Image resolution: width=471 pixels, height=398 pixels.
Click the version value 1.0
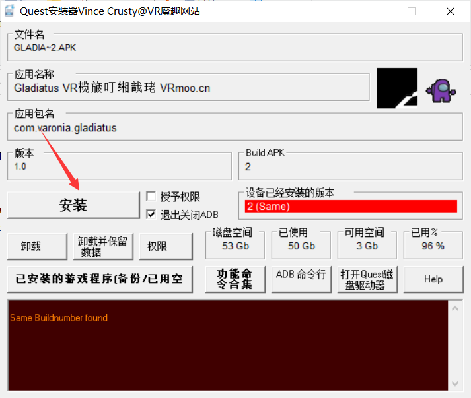pos(20,166)
